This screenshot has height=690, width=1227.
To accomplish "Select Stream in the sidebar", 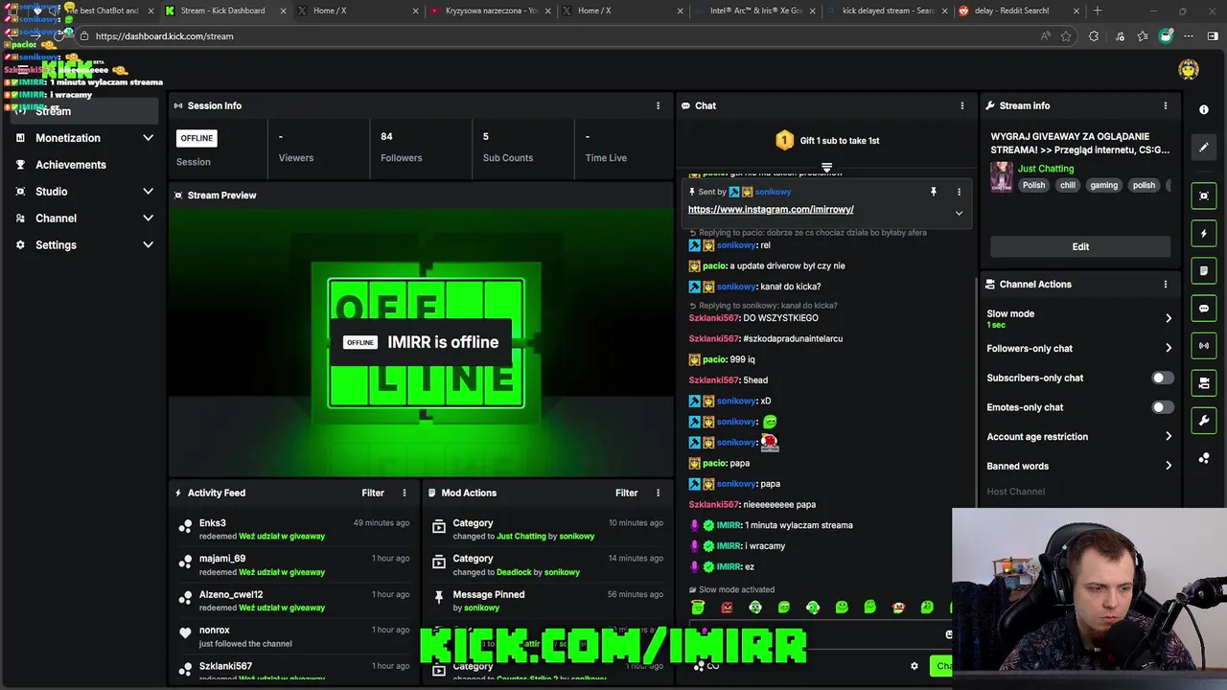I will pos(83,111).
